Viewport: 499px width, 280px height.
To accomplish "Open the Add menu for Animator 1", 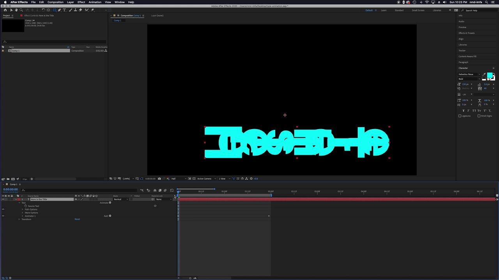I will pos(110,216).
